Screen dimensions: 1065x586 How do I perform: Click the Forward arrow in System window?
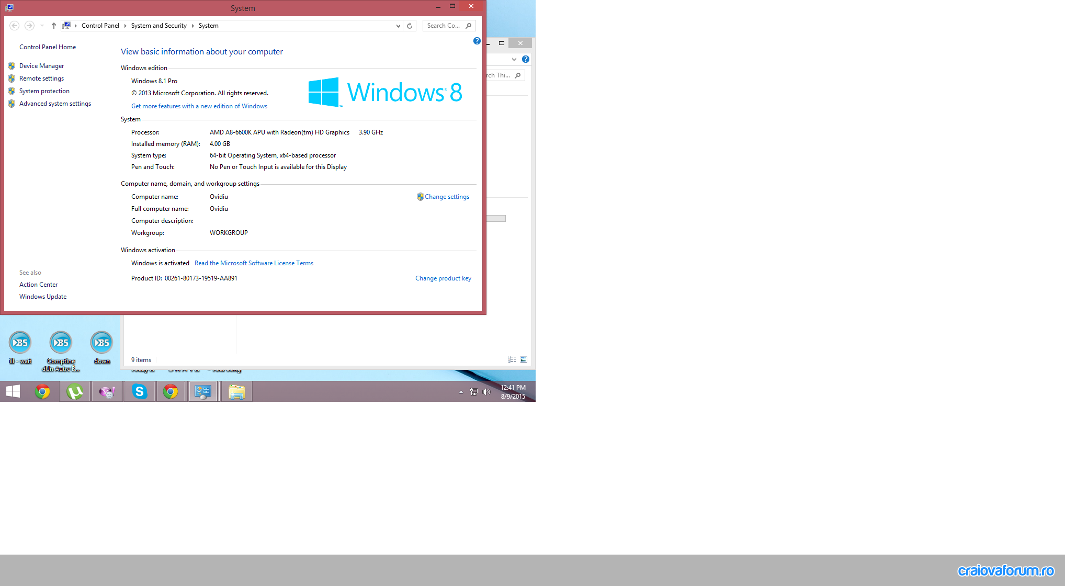point(29,26)
